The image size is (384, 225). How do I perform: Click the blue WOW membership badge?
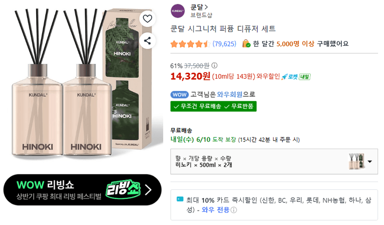[x=179, y=94]
